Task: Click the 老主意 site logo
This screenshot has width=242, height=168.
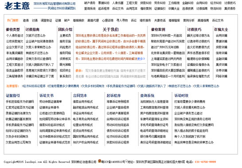Action: coord(17,6)
